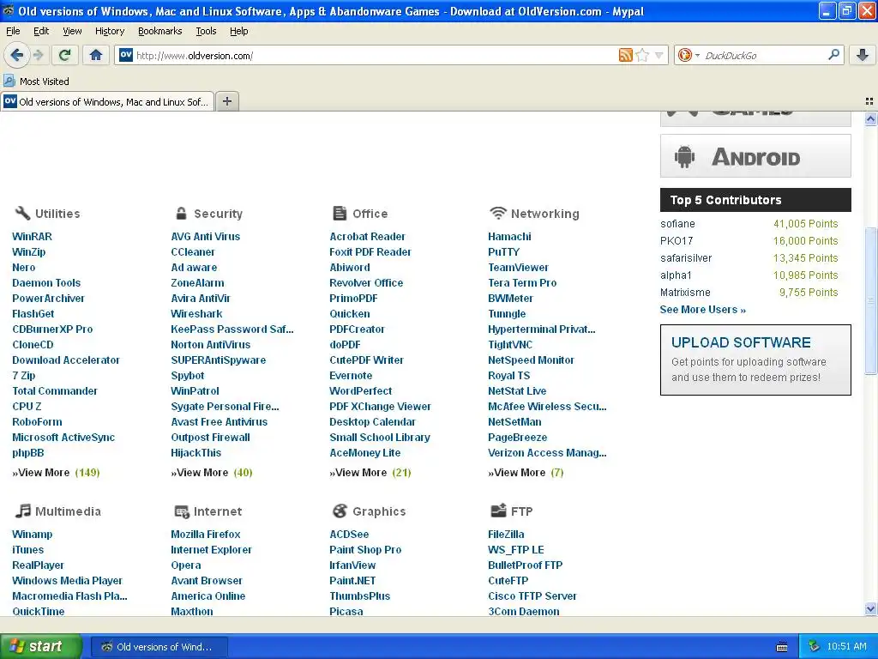Open the CCleaner link

193,252
